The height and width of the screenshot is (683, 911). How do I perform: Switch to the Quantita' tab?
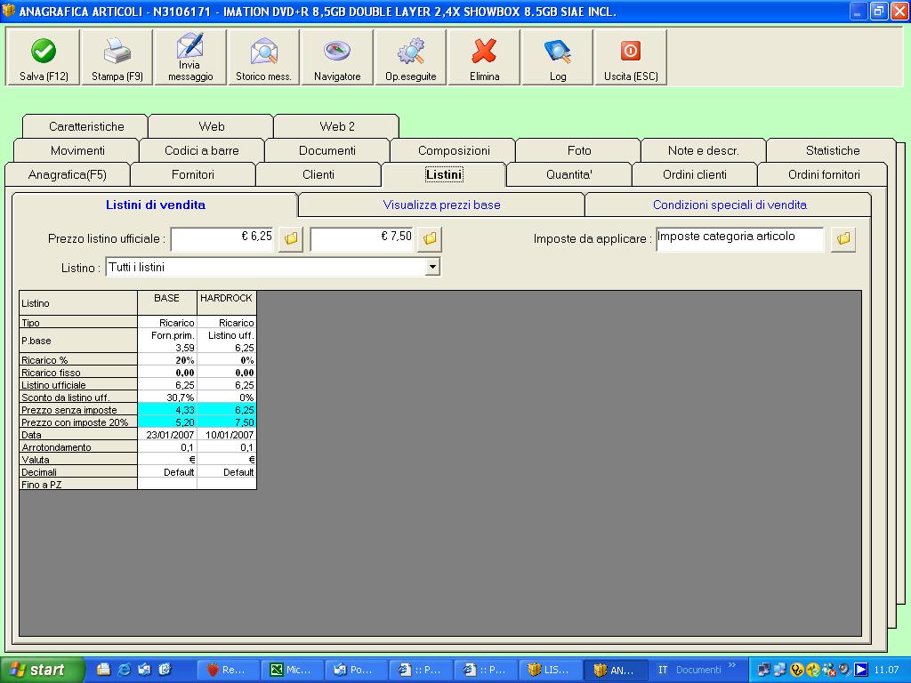point(569,175)
